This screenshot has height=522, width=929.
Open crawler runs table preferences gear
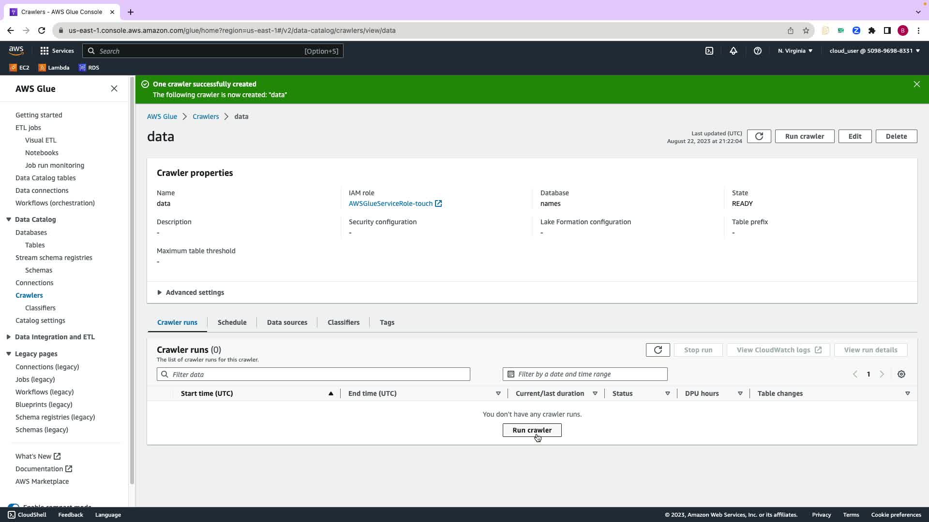(x=901, y=374)
